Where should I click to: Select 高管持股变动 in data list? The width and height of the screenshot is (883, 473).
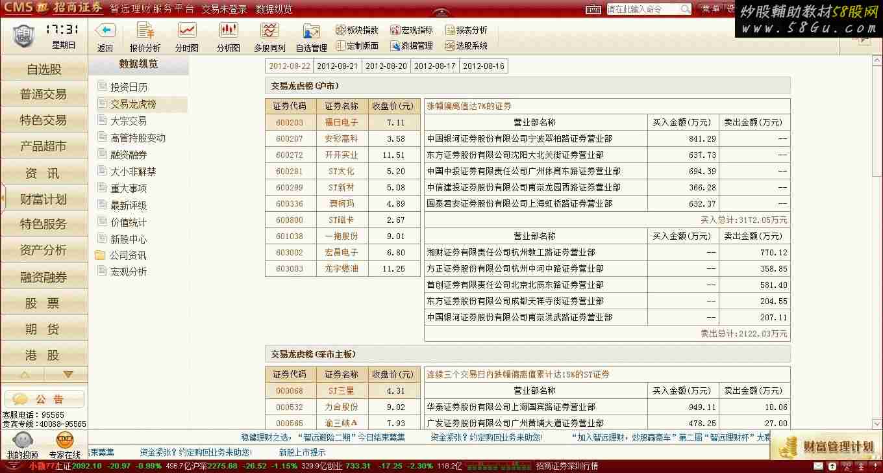point(138,138)
